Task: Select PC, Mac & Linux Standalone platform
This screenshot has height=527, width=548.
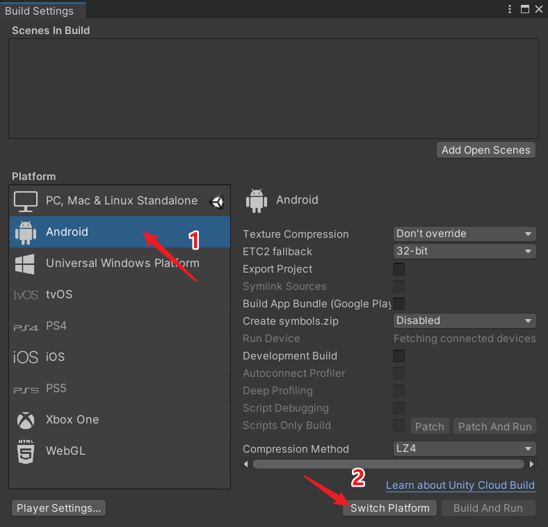Action: tap(120, 201)
